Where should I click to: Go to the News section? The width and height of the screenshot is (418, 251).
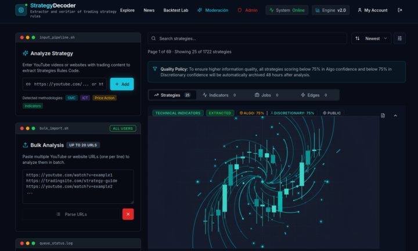coord(149,10)
